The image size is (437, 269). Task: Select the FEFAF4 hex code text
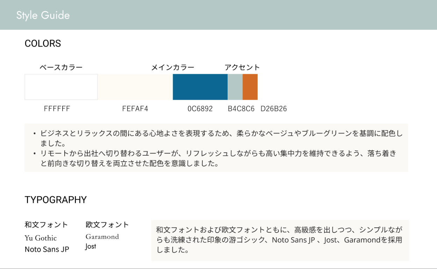135,109
